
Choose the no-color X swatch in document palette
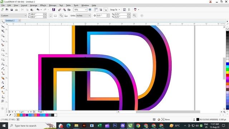(15, 115)
